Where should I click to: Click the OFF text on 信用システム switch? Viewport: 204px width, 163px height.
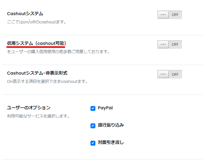(175, 45)
